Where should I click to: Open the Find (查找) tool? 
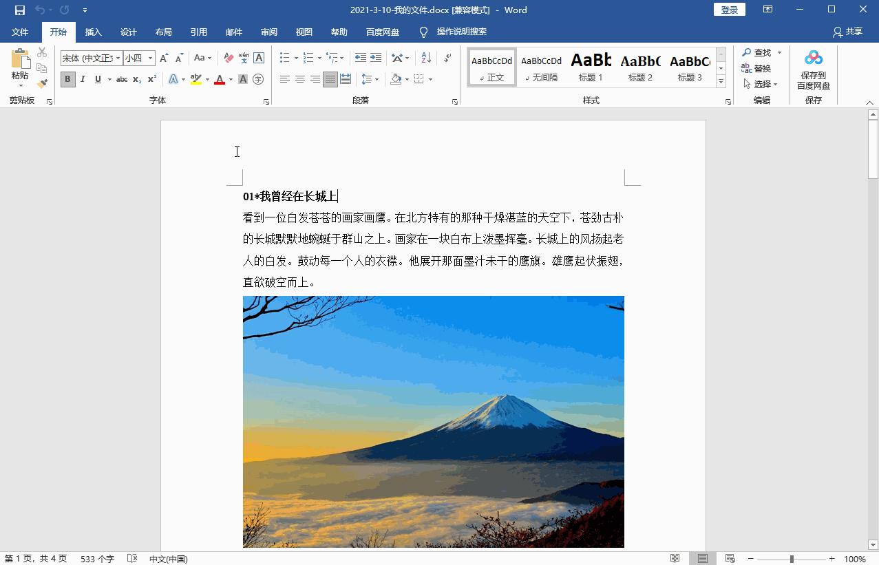tap(759, 52)
